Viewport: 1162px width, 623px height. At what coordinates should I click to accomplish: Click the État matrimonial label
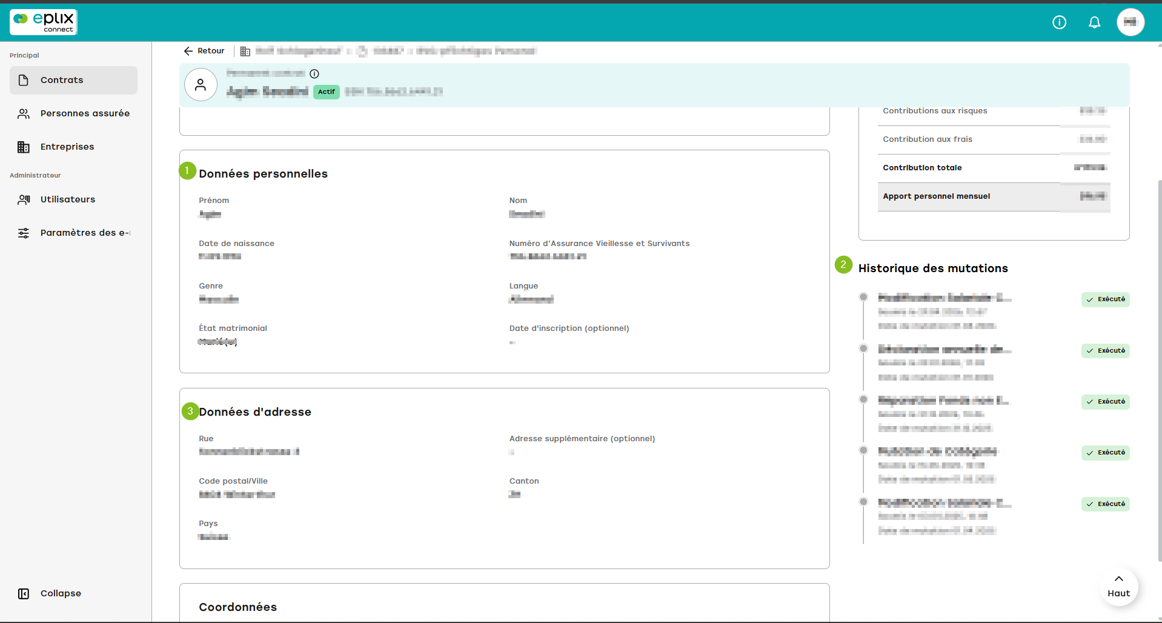[x=233, y=328]
